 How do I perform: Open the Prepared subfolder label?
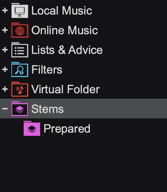(67, 129)
